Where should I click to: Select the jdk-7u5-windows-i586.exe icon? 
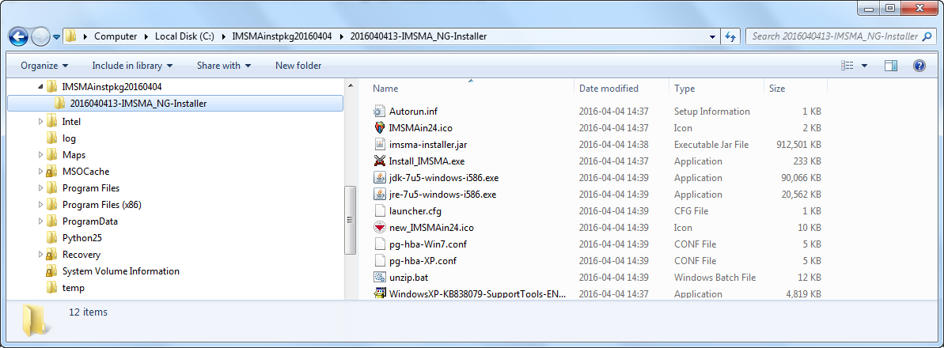click(381, 178)
